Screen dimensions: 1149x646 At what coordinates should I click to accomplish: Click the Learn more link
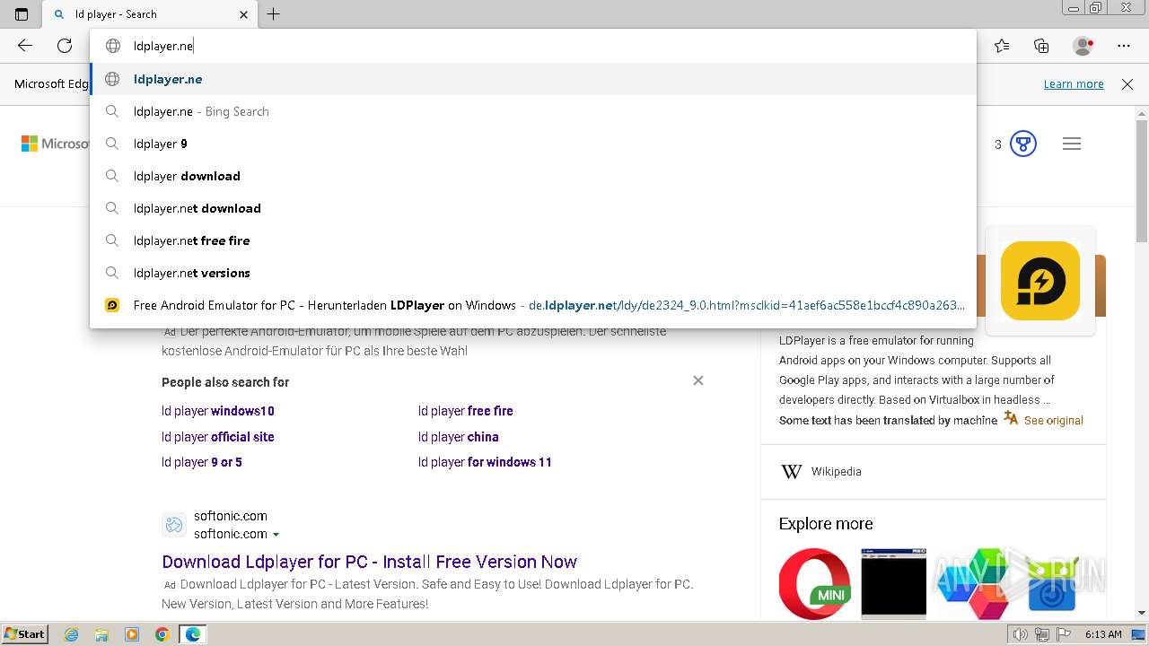click(x=1074, y=83)
